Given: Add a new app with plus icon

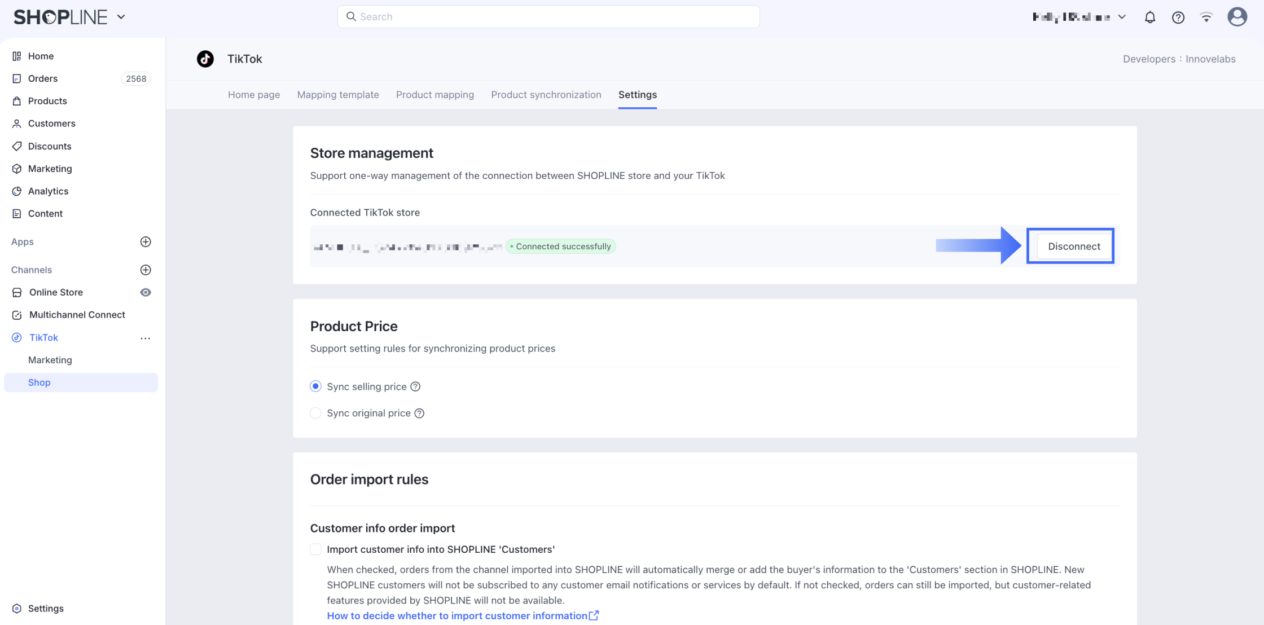Looking at the screenshot, I should pyautogui.click(x=146, y=241).
